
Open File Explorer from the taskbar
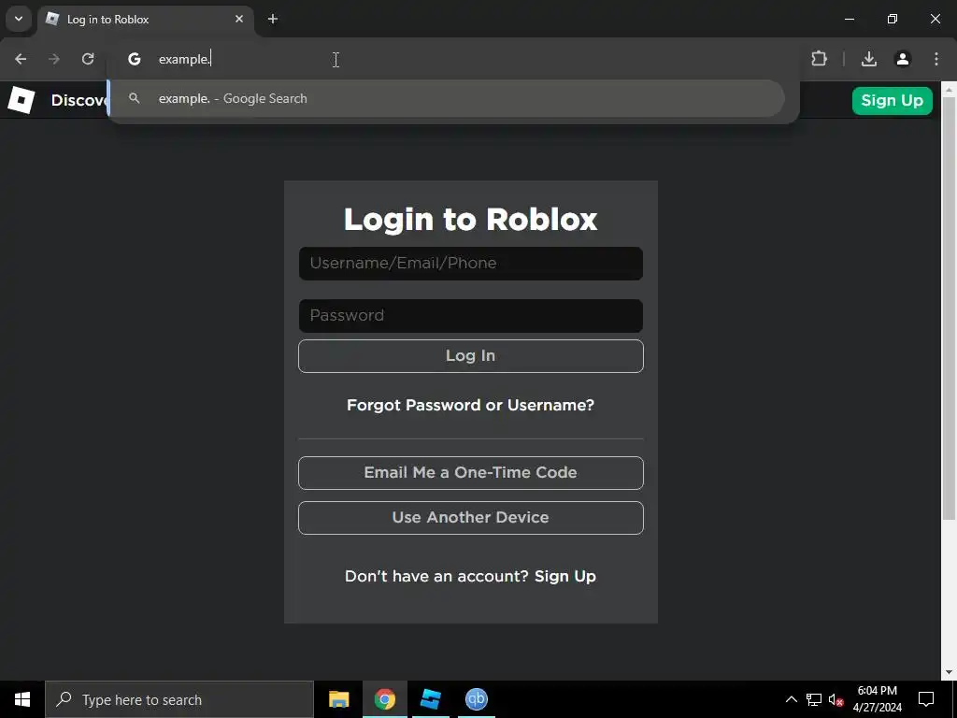tap(338, 699)
